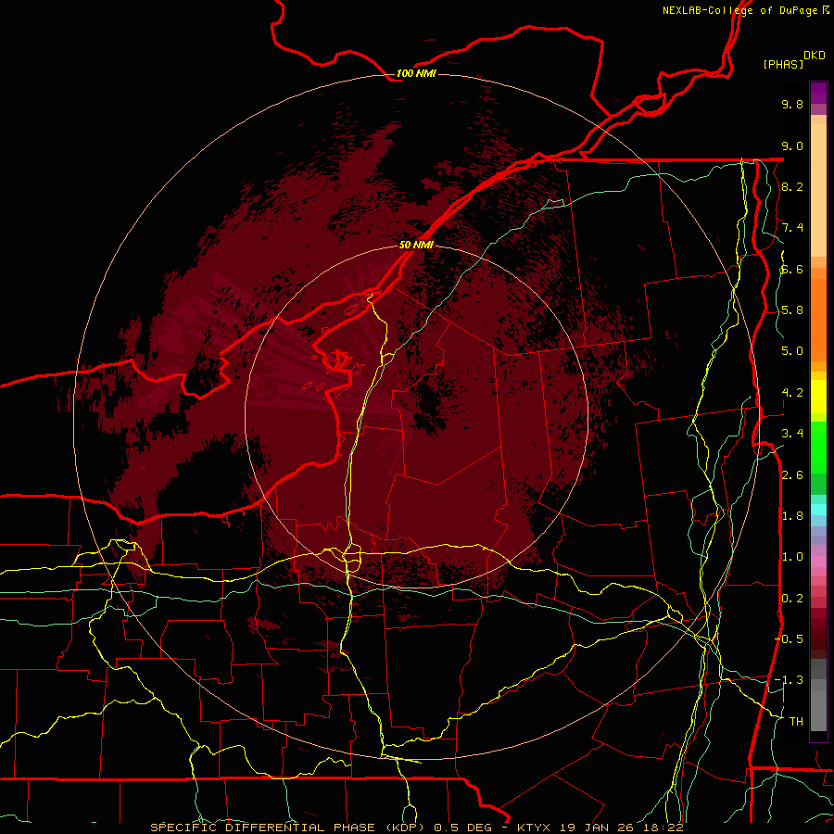Click the 0.2 scale value

[792, 599]
